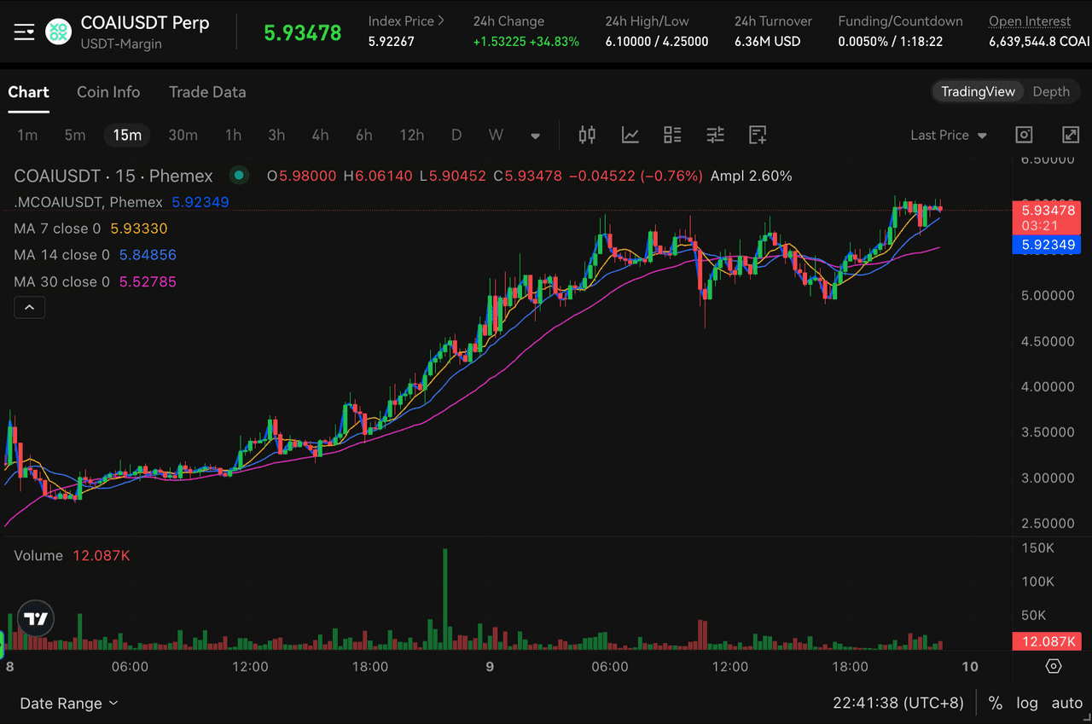Open the extra timeframes dropdown arrow
Viewport: 1092px width, 724px height.
(x=535, y=135)
